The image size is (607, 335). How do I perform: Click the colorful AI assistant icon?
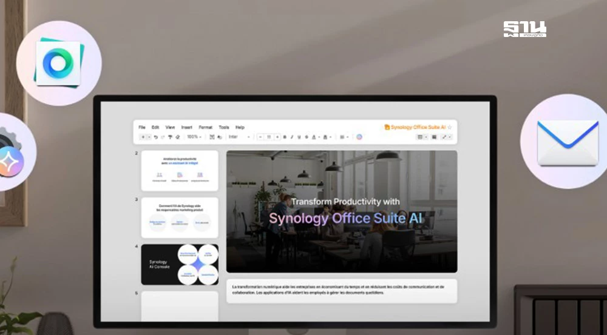pyautogui.click(x=359, y=137)
